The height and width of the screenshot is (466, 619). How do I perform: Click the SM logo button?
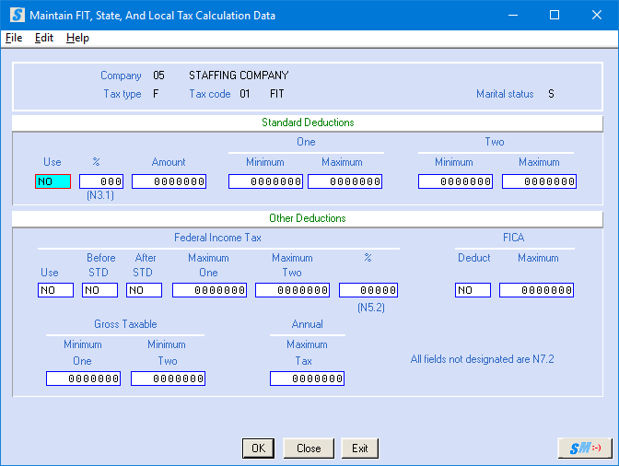585,448
